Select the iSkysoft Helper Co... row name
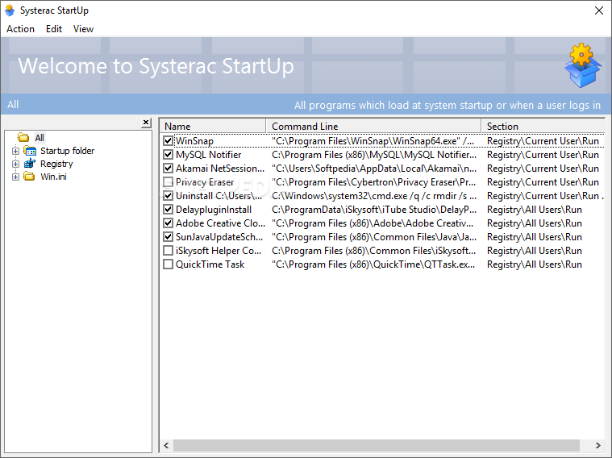 point(219,251)
